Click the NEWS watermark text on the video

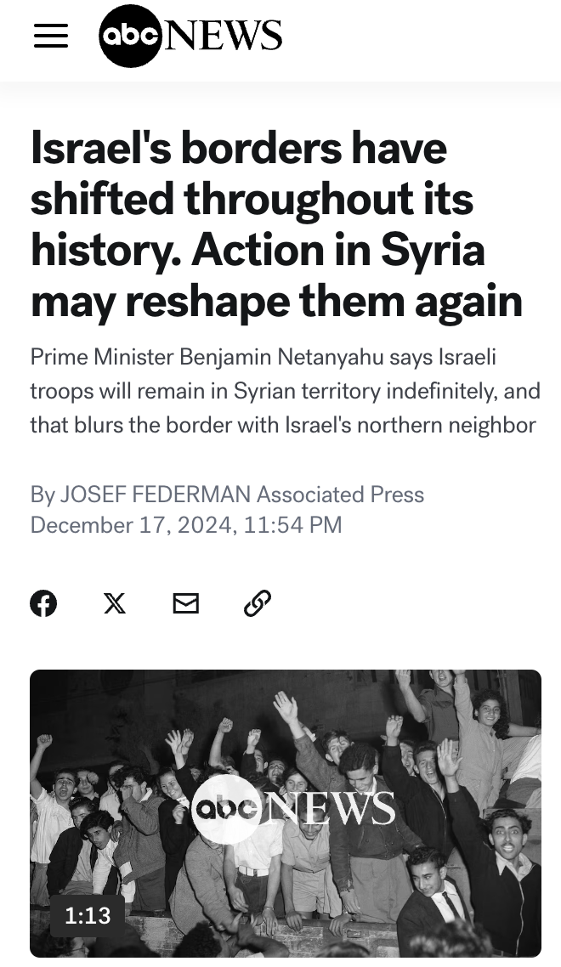coord(330,808)
